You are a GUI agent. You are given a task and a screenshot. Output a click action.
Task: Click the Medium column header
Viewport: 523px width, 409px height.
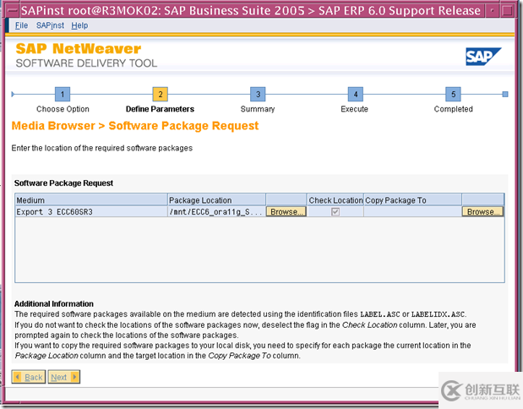91,200
